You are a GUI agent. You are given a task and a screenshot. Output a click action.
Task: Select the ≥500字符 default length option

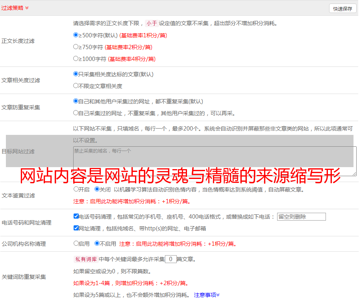pos(76,35)
